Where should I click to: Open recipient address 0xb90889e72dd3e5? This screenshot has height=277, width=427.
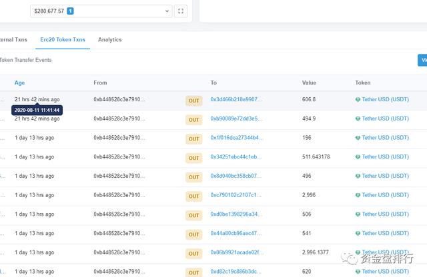236,119
